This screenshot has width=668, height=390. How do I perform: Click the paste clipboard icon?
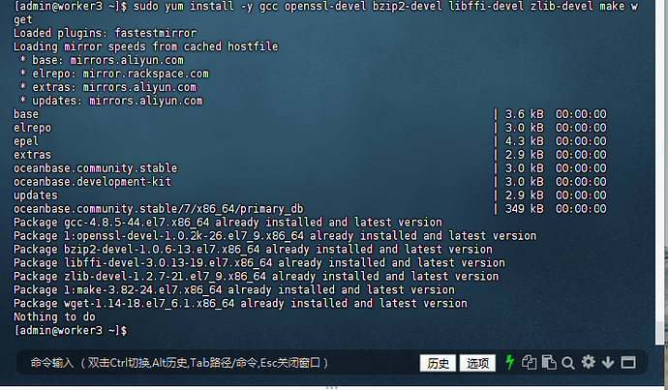(x=549, y=363)
